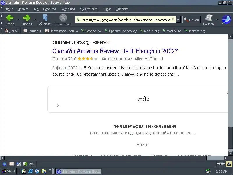Image resolution: width=233 pixels, height=175 pixels.
Task: Go back with the Назад arrow
Action: (x=10, y=20)
